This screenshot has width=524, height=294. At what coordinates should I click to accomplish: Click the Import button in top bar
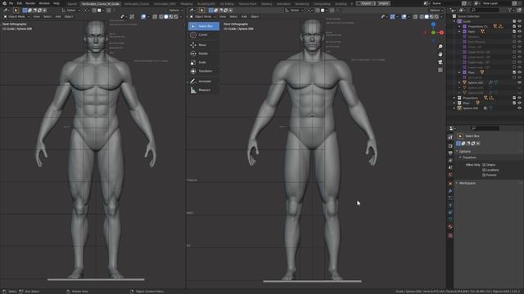(384, 3)
